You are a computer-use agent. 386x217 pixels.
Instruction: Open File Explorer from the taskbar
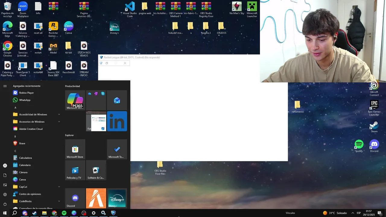pyautogui.click(x=44, y=213)
